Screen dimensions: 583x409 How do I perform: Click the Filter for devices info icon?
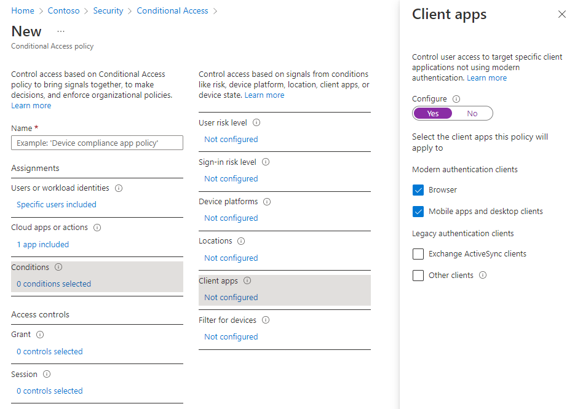click(265, 320)
